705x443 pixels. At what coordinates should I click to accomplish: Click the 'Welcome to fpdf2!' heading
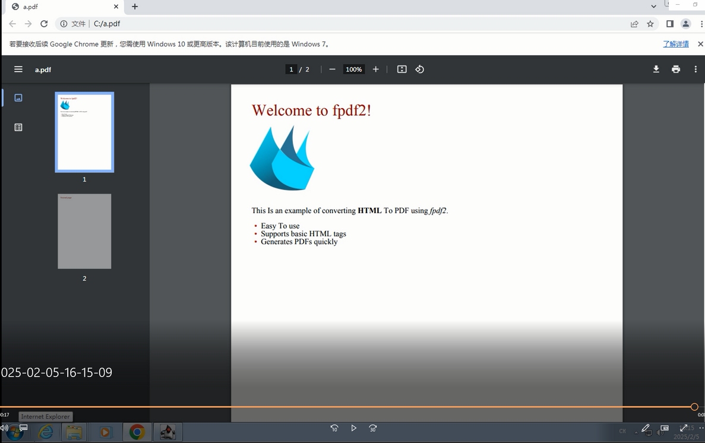pos(311,110)
